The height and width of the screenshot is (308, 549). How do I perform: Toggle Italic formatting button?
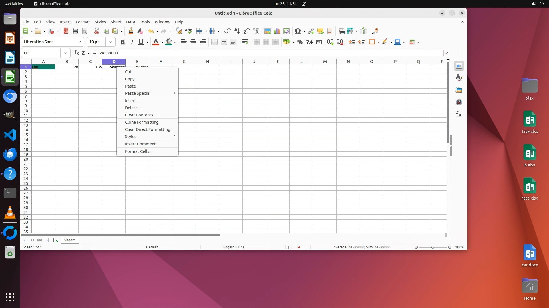coord(132,42)
